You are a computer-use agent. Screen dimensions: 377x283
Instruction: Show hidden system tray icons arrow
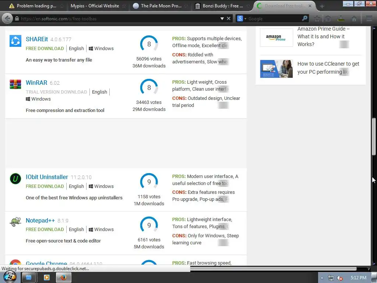click(x=322, y=278)
